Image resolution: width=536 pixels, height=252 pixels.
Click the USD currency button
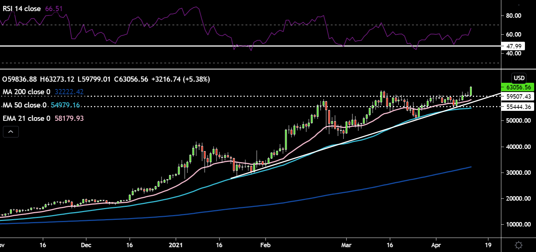pyautogui.click(x=519, y=78)
